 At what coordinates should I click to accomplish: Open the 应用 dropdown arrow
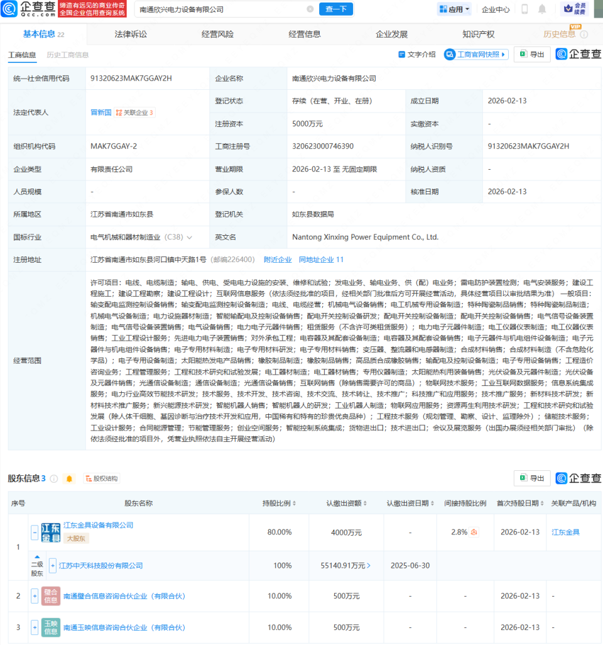[x=466, y=8]
